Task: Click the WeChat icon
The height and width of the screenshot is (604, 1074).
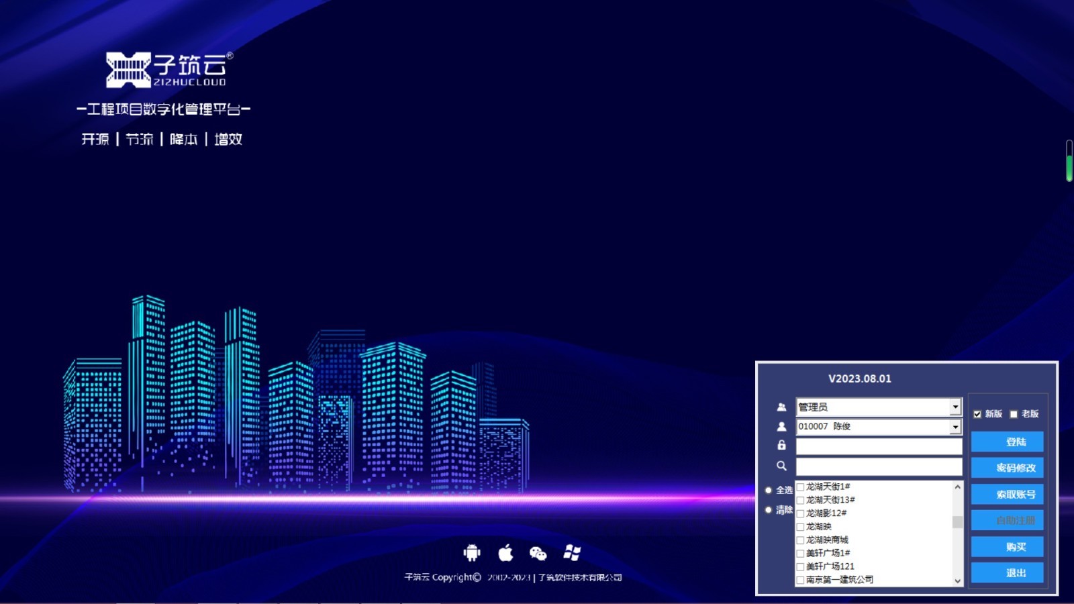Action: [538, 553]
